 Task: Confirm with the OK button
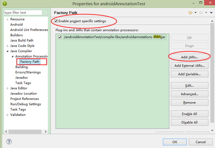(175, 142)
